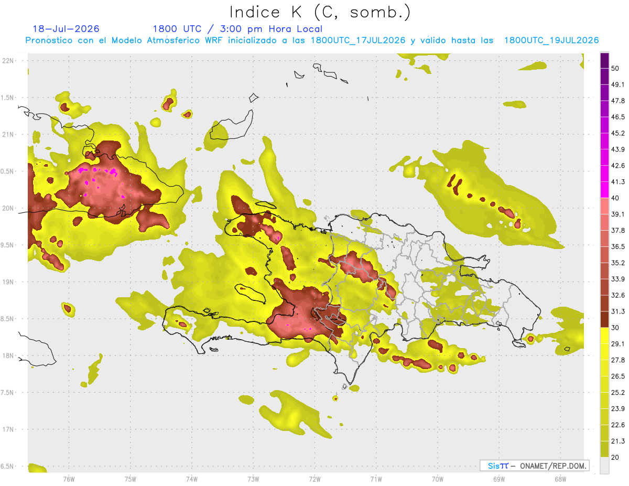Click the colorbar value 49.1
629x486 pixels.
[x=617, y=84]
